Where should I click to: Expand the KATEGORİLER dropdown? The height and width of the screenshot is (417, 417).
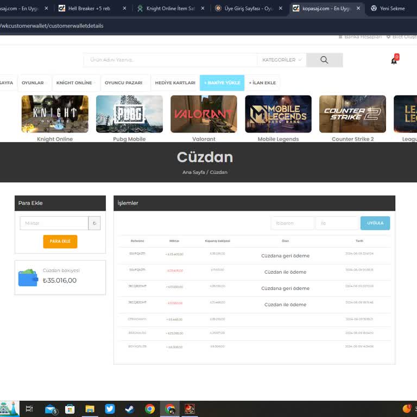point(282,60)
